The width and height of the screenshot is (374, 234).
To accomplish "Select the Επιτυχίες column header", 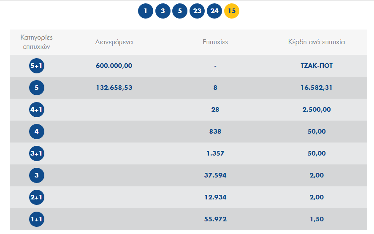I will click(215, 42).
